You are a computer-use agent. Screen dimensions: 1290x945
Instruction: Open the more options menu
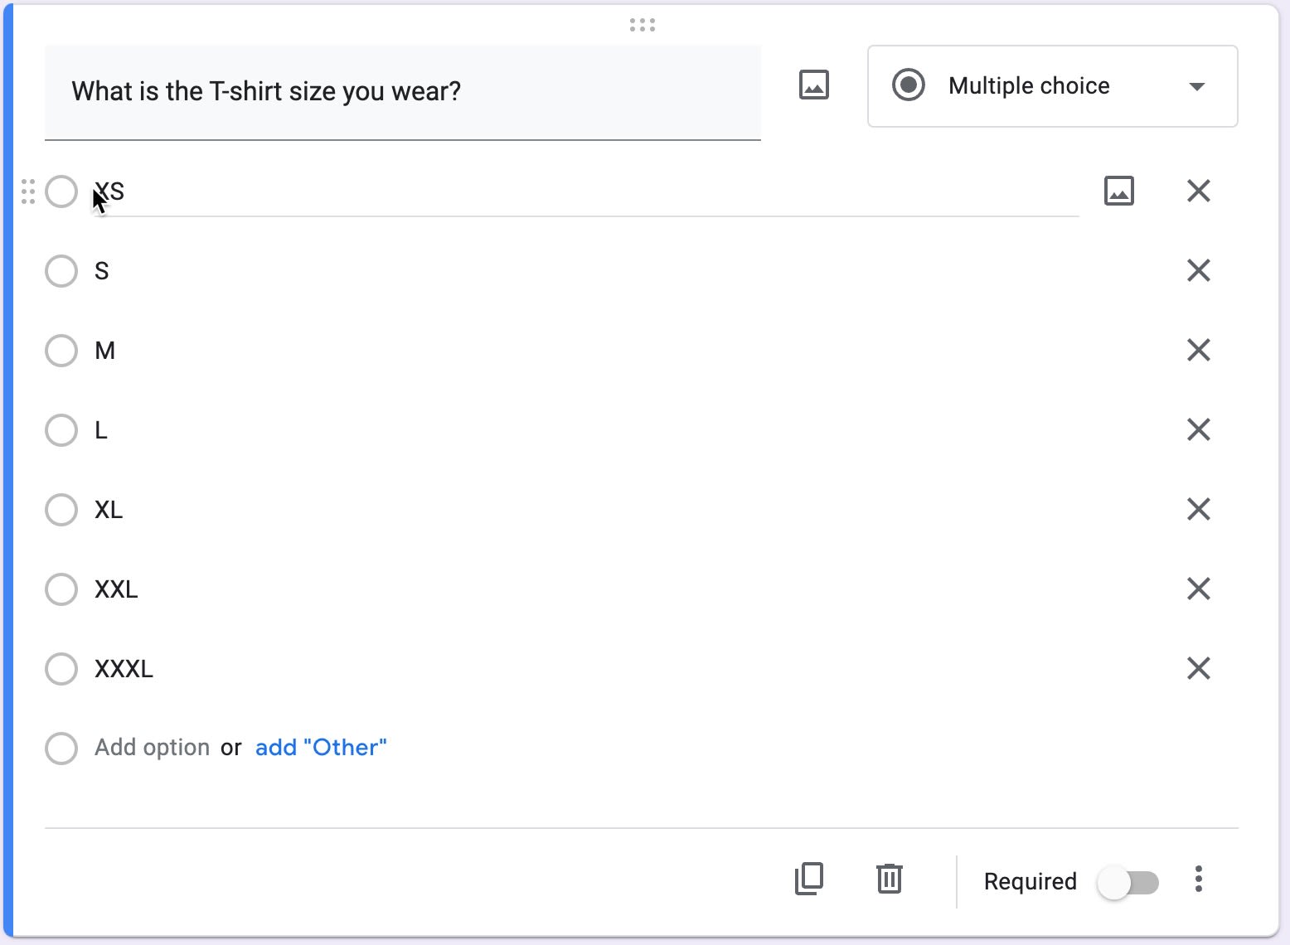[x=1198, y=880]
